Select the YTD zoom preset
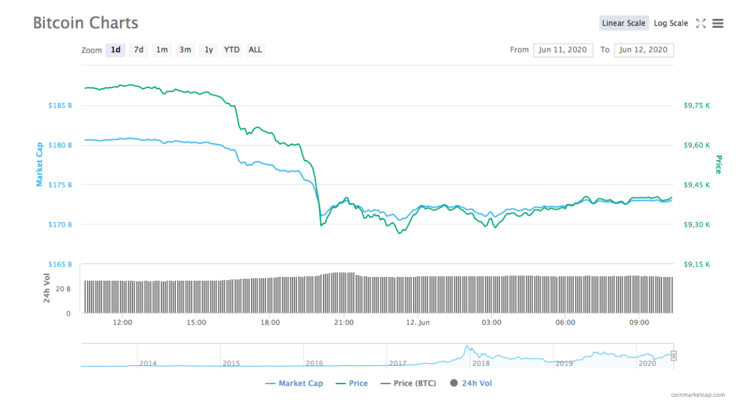Viewport: 751px width, 410px height. pos(231,49)
